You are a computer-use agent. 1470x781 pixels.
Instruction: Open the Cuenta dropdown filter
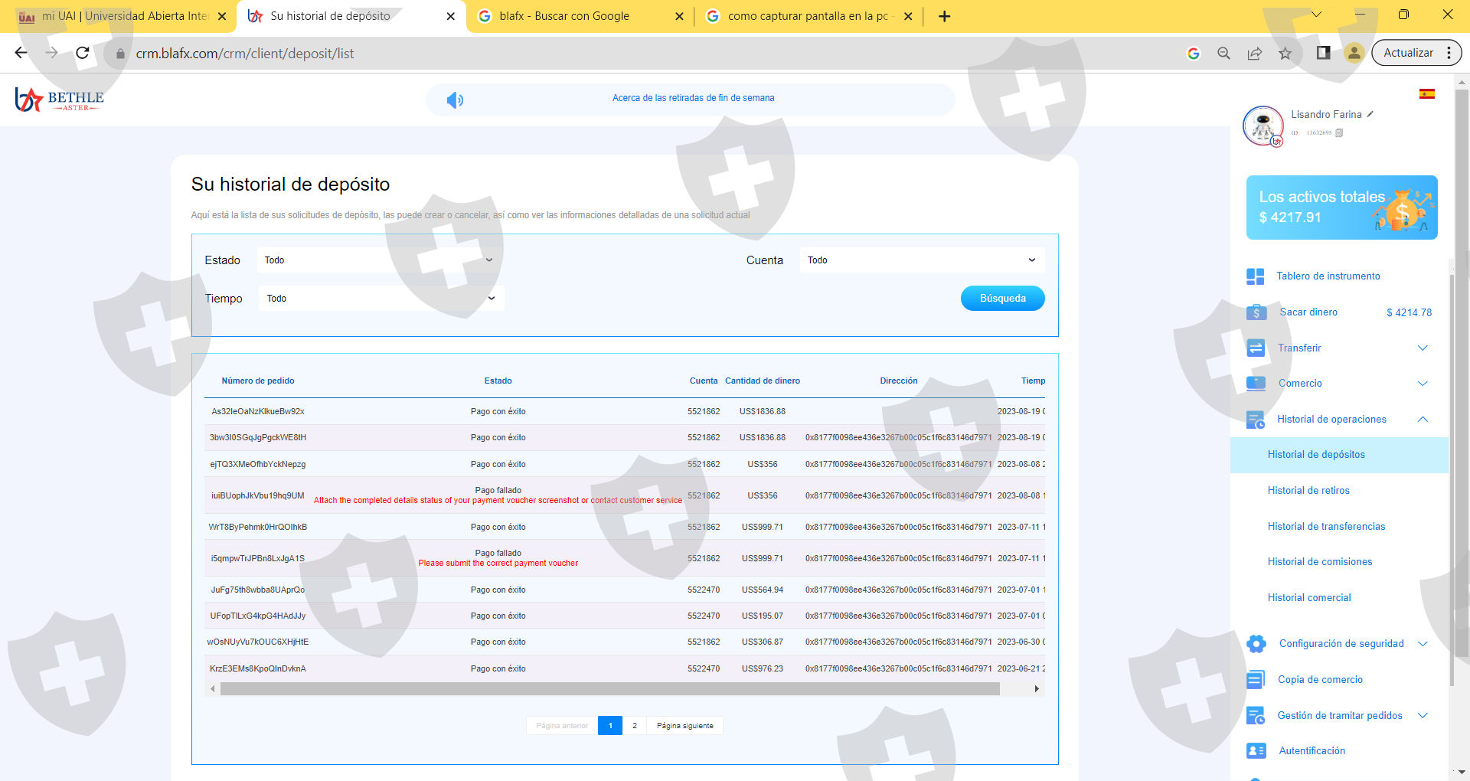tap(921, 260)
